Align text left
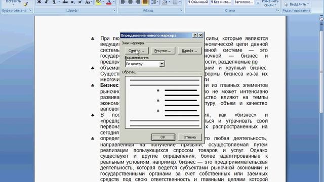This screenshot has height=182, width=324. coord(123,2)
